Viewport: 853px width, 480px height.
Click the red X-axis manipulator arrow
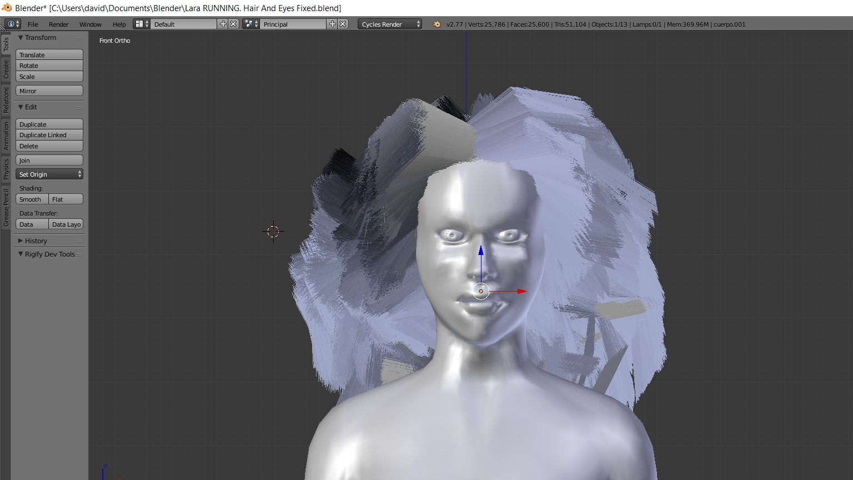[521, 291]
